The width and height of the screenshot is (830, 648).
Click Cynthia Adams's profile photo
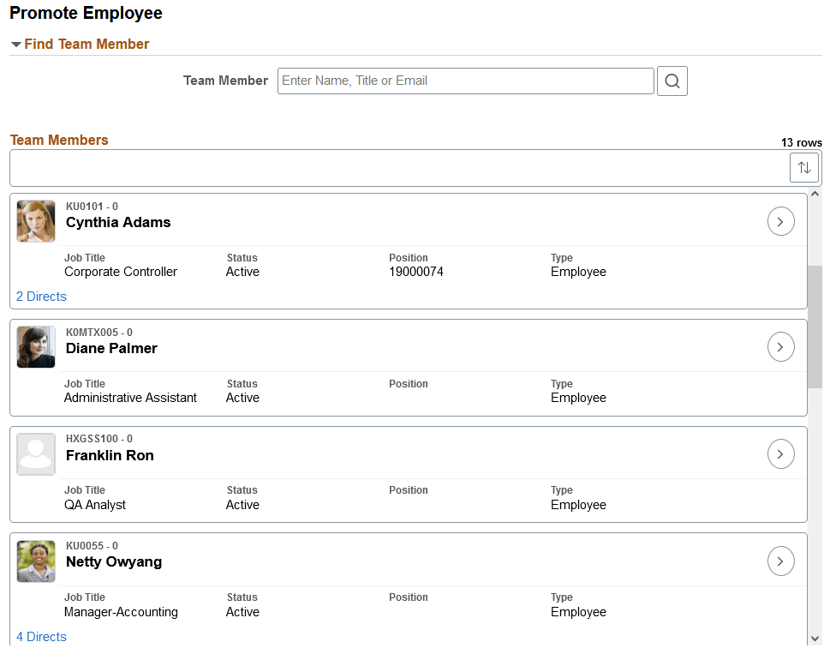[35, 220]
